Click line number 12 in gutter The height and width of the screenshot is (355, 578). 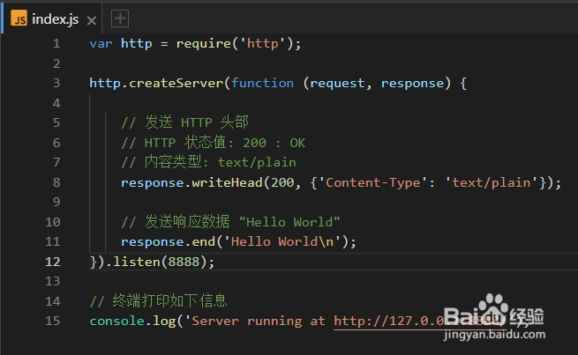(53, 262)
